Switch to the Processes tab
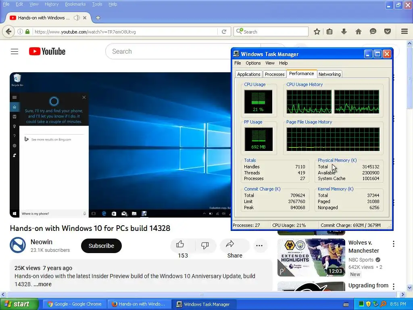The width and height of the screenshot is (413, 310). pyautogui.click(x=275, y=74)
